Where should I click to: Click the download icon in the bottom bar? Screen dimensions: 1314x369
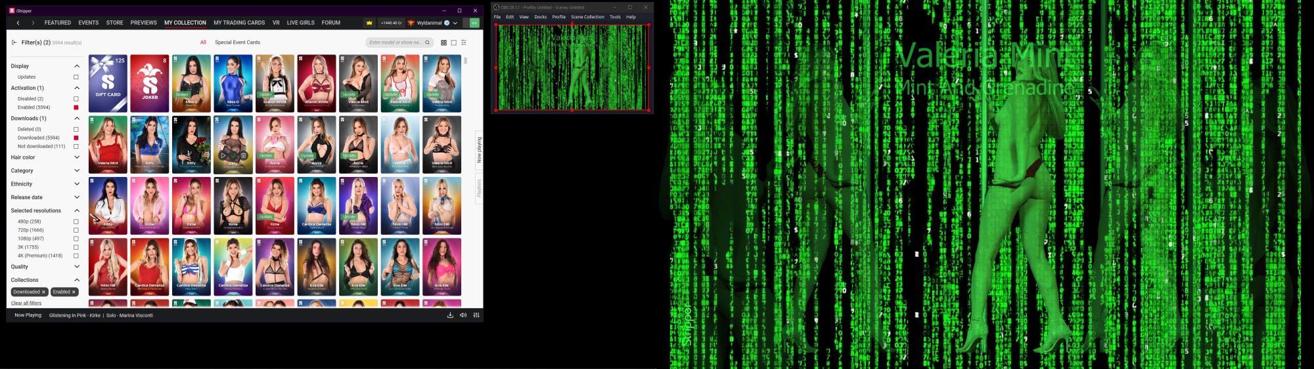click(x=450, y=315)
